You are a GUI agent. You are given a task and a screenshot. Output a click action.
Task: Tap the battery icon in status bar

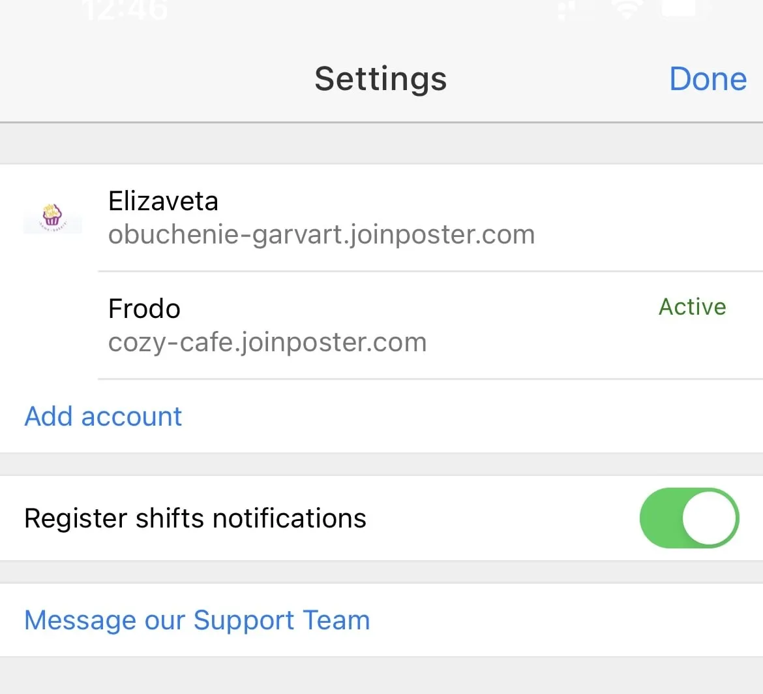pyautogui.click(x=681, y=9)
